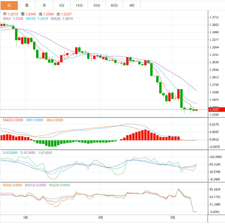Click the 5月 date axis label
Image resolution: width=225 pixels, height=224 pixels.
[172, 218]
